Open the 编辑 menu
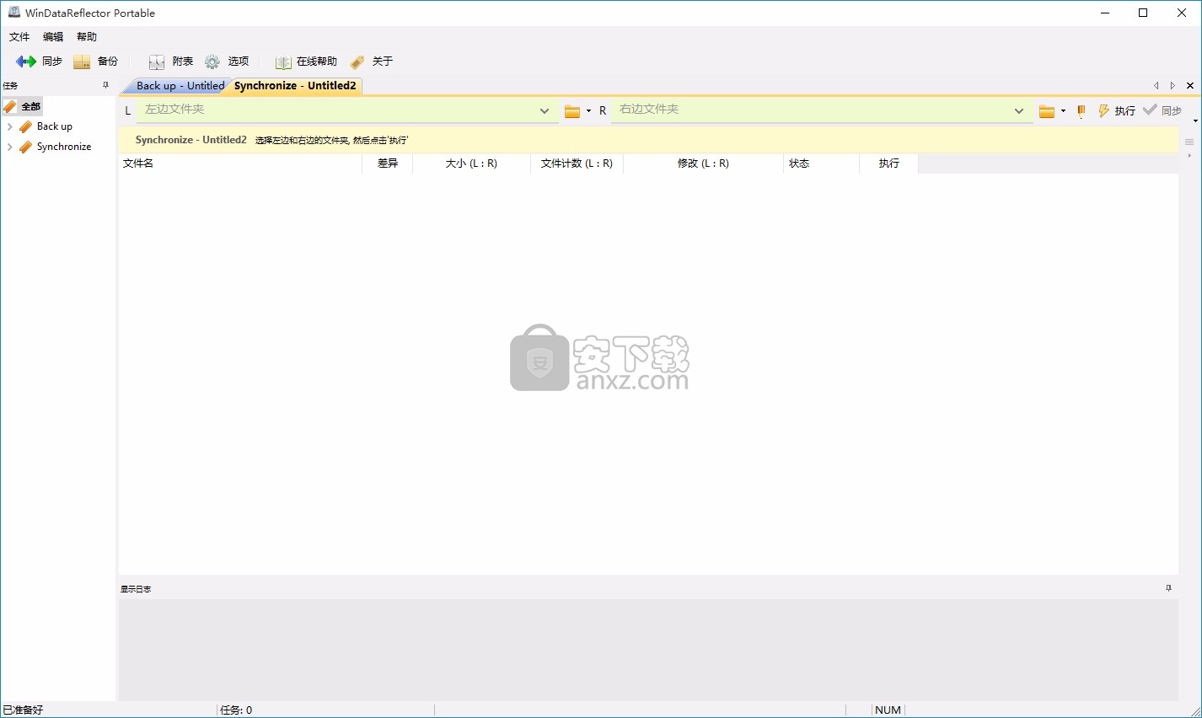This screenshot has height=718, width=1202. coord(53,37)
